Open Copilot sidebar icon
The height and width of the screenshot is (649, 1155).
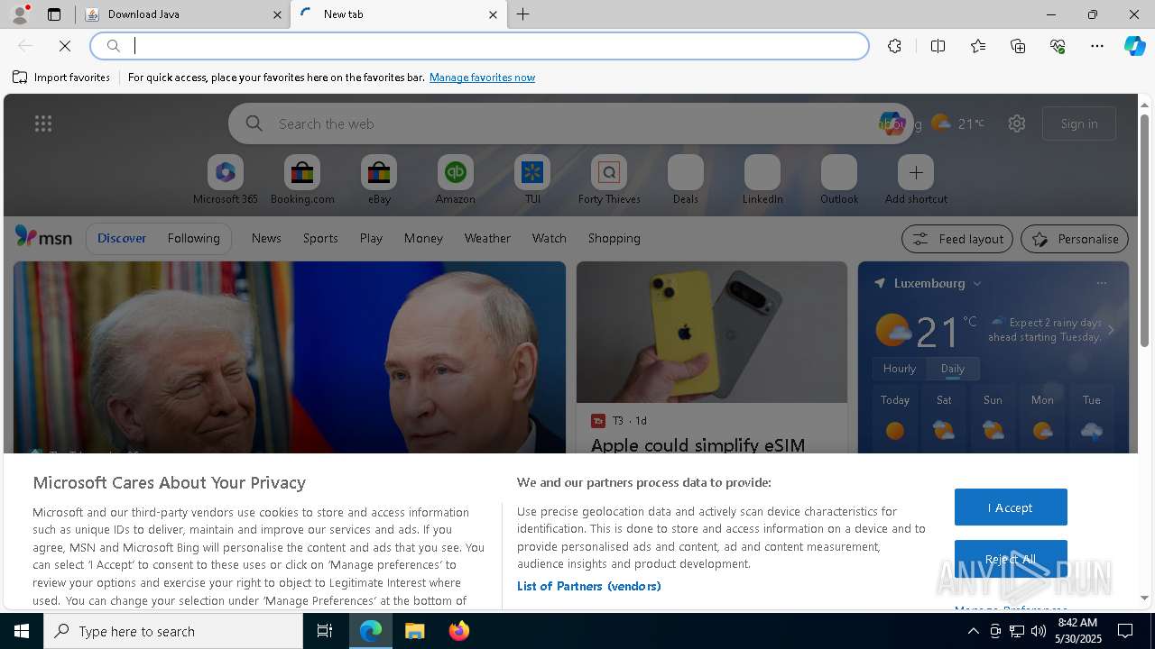[1134, 46]
